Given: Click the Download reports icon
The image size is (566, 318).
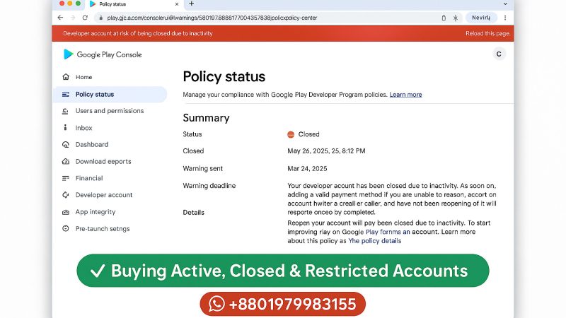Looking at the screenshot, I should pyautogui.click(x=66, y=161).
